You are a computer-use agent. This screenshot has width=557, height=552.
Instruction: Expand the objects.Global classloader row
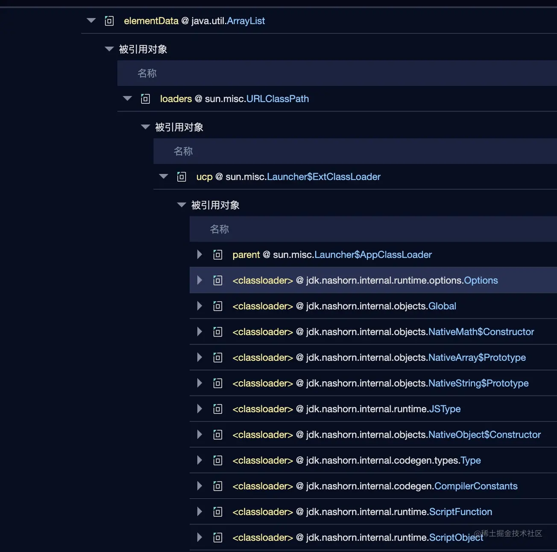199,306
